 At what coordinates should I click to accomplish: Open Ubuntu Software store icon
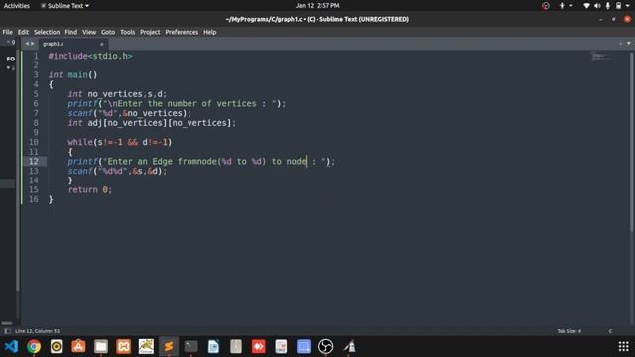tap(78, 346)
